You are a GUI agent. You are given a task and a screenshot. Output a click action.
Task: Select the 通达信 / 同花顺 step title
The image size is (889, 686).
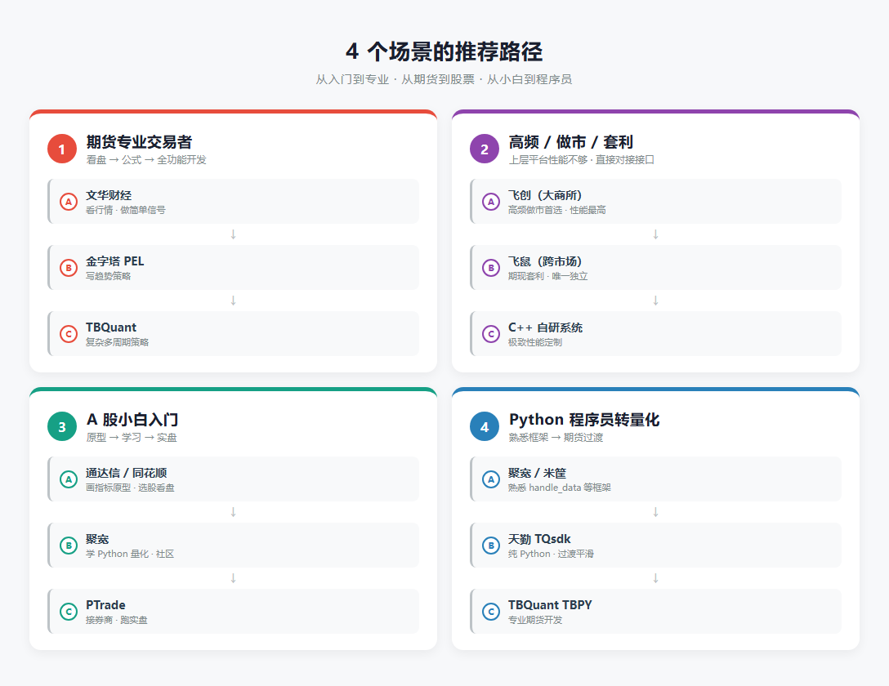tap(127, 473)
